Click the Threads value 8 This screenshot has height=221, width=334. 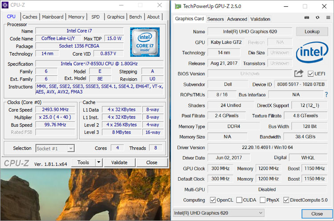[155, 148]
